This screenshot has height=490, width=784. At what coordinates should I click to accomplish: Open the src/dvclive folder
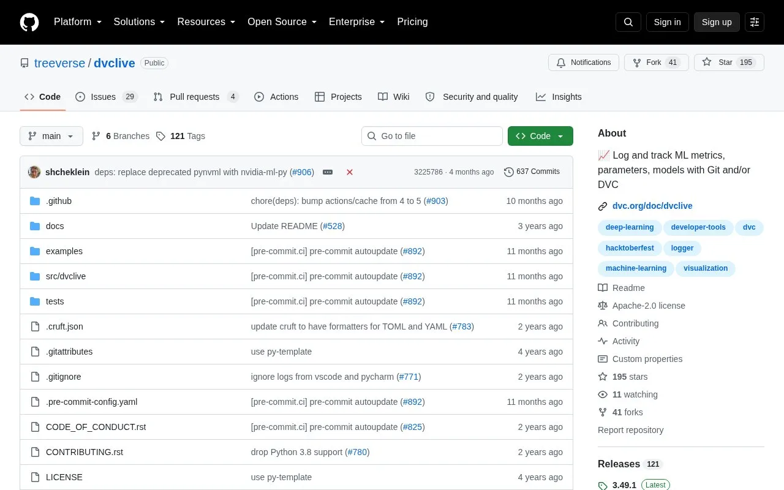(66, 276)
